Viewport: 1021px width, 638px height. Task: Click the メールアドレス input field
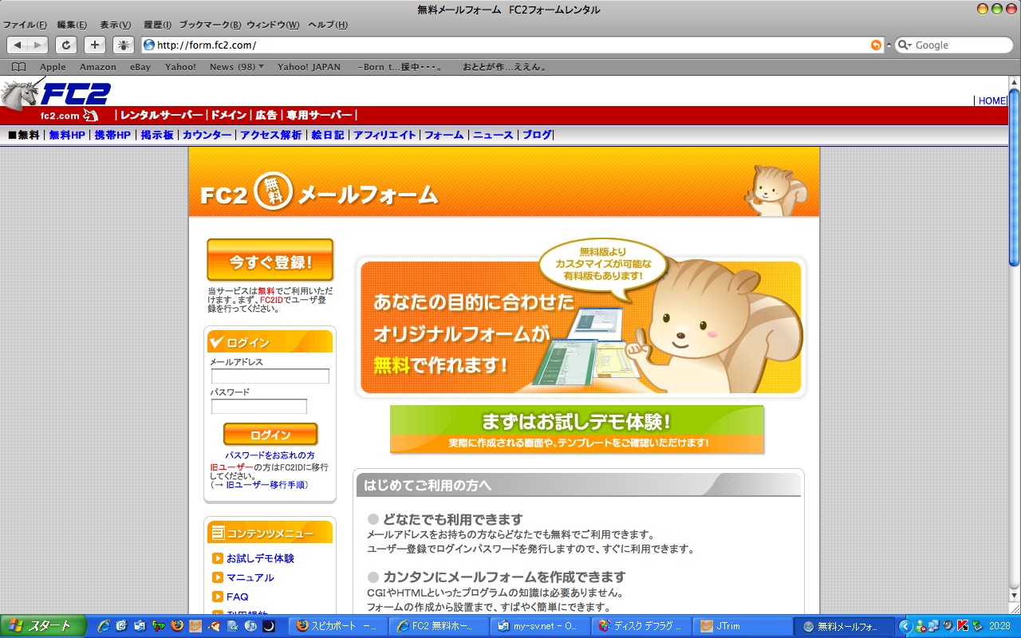(270, 376)
